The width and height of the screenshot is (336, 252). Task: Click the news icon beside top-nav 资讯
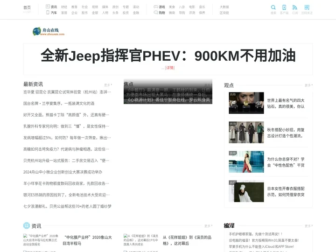48,7
